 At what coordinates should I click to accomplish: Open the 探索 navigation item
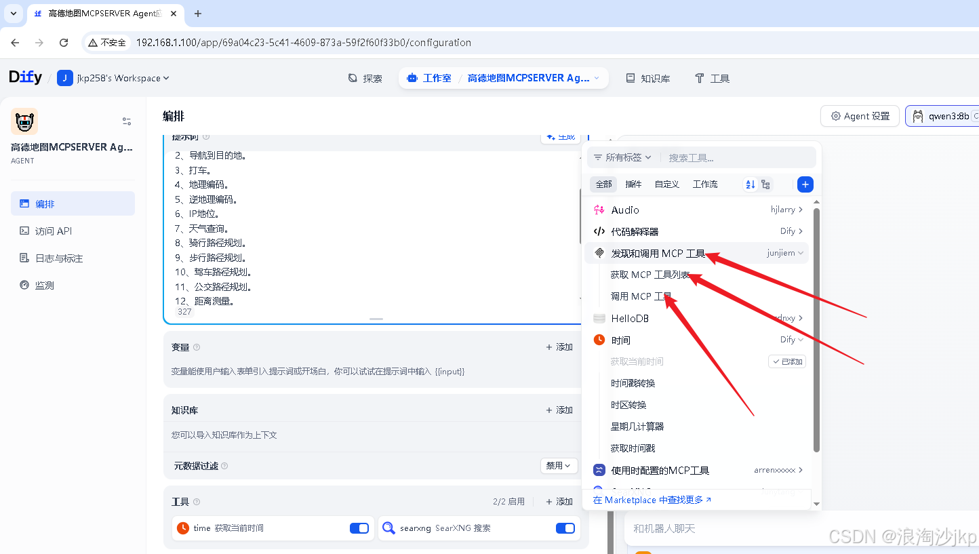click(x=365, y=78)
